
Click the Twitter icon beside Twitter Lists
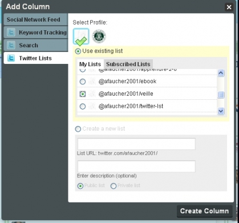point(11,58)
